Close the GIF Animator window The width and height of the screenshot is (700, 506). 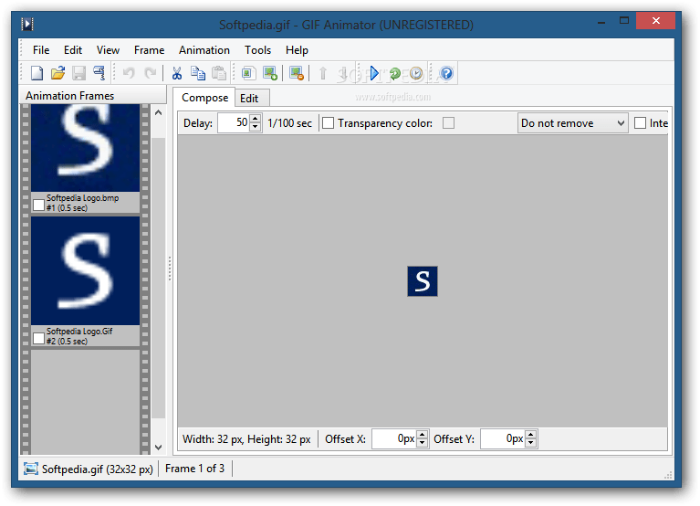click(655, 20)
